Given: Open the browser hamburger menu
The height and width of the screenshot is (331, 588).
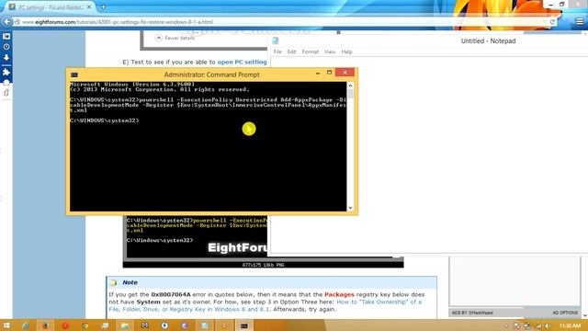Looking at the screenshot, I should [x=580, y=22].
